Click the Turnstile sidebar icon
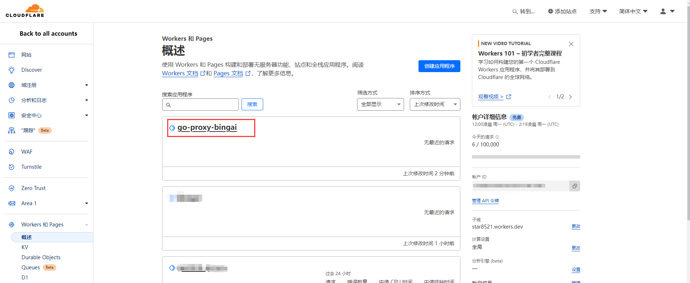 (12, 167)
